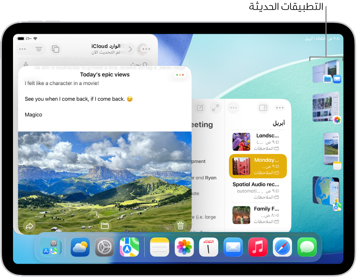This screenshot has height=277, width=357.
Task: Tap the compose new note icon
Action: pyautogui.click(x=200, y=108)
